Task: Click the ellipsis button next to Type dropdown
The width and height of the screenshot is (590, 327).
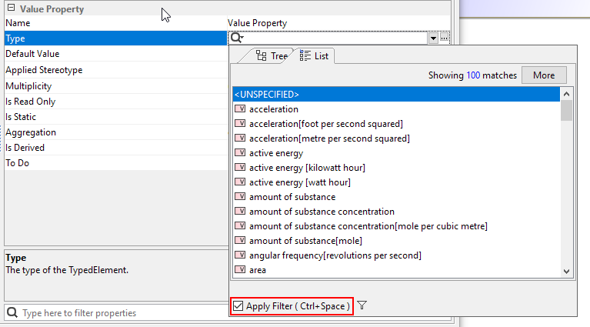Action: (445, 38)
